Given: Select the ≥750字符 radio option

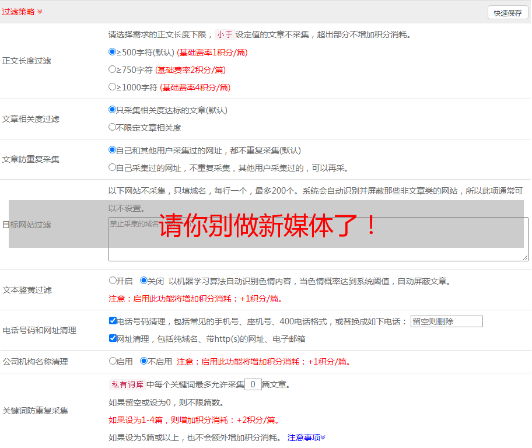Looking at the screenshot, I should point(113,69).
